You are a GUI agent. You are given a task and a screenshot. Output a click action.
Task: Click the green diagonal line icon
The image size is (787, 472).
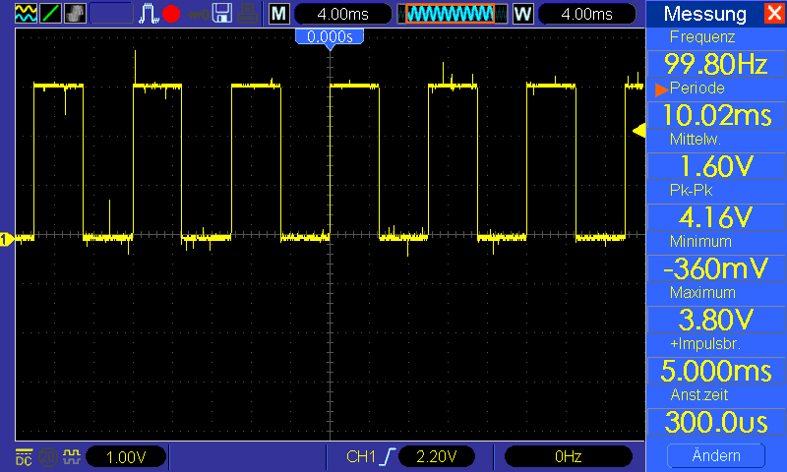pos(50,14)
